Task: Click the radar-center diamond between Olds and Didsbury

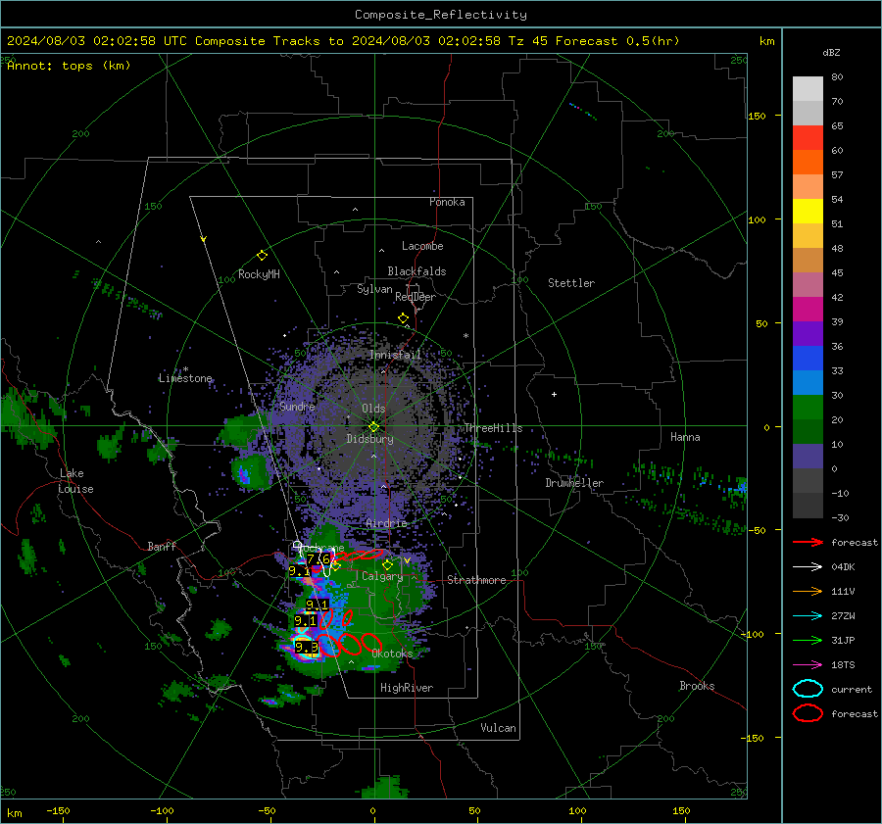Action: coord(373,427)
